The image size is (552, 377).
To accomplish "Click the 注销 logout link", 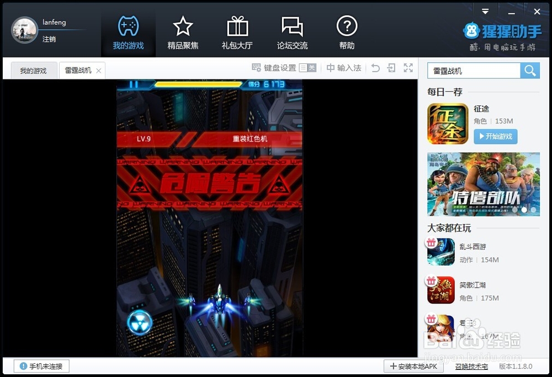I will tap(49, 39).
